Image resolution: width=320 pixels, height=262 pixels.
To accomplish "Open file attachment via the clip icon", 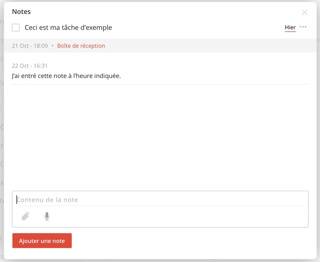I will pos(25,216).
